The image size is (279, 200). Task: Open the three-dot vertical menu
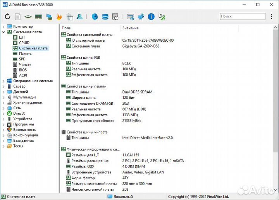271,17
